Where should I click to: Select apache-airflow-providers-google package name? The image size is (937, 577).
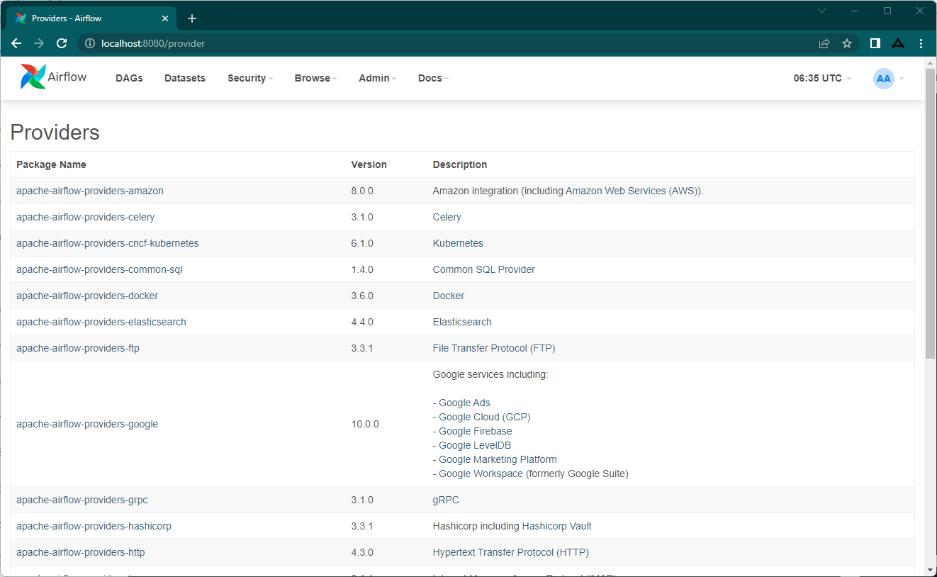87,424
